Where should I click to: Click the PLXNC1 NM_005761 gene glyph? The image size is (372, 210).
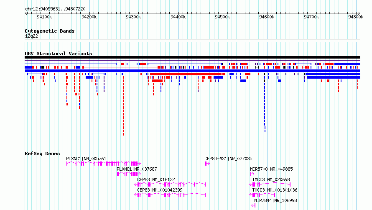tap(104, 164)
